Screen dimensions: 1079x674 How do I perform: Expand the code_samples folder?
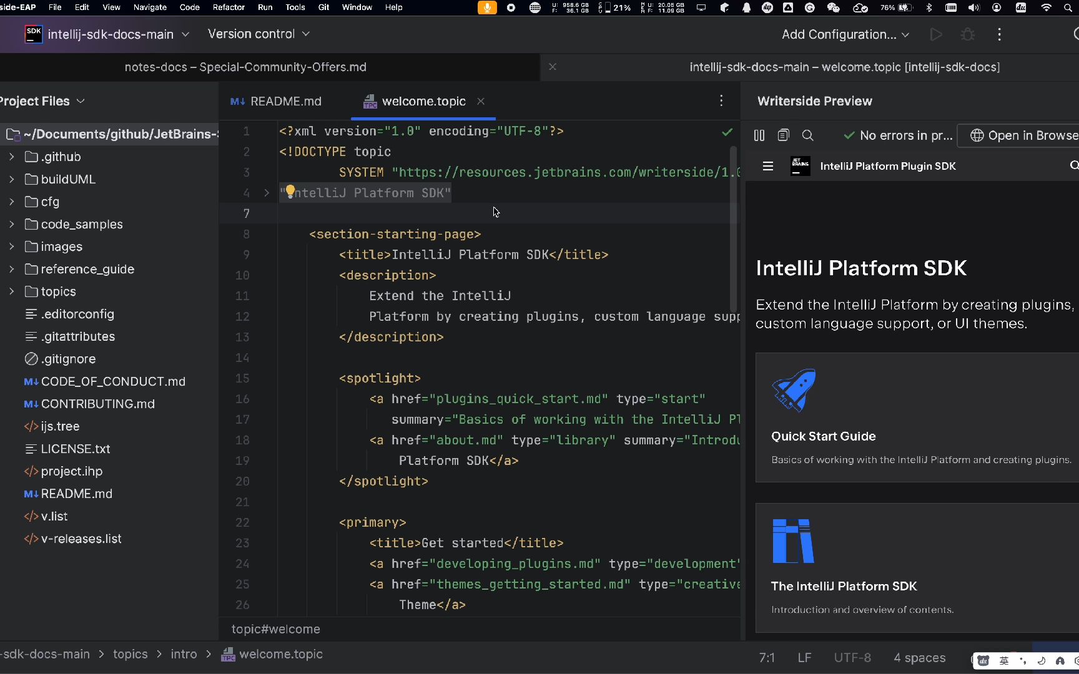tap(11, 224)
